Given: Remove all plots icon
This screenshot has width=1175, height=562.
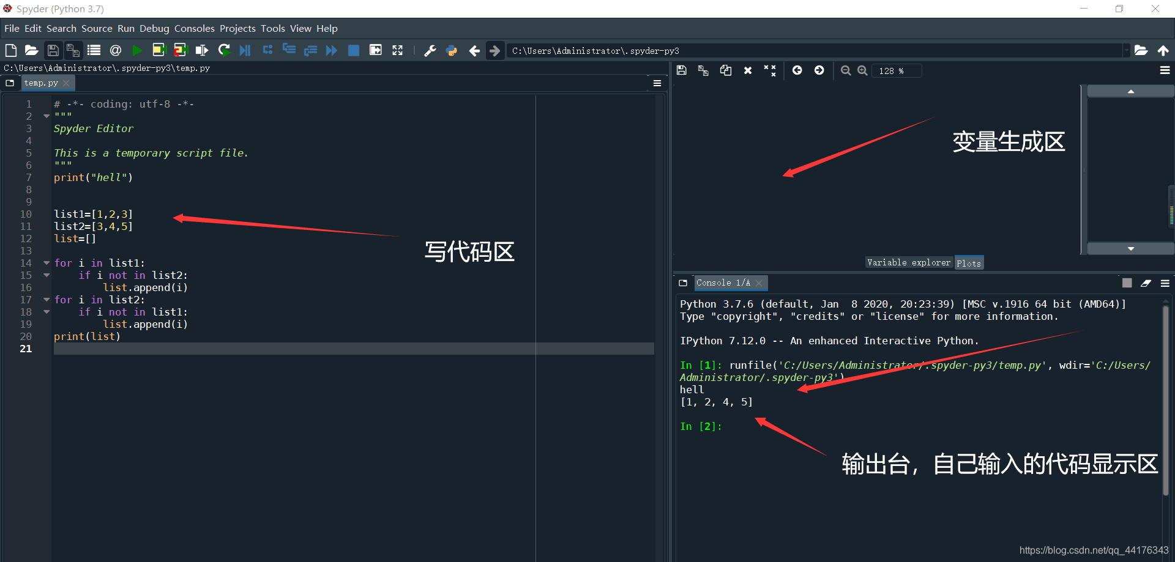Looking at the screenshot, I should click(770, 70).
